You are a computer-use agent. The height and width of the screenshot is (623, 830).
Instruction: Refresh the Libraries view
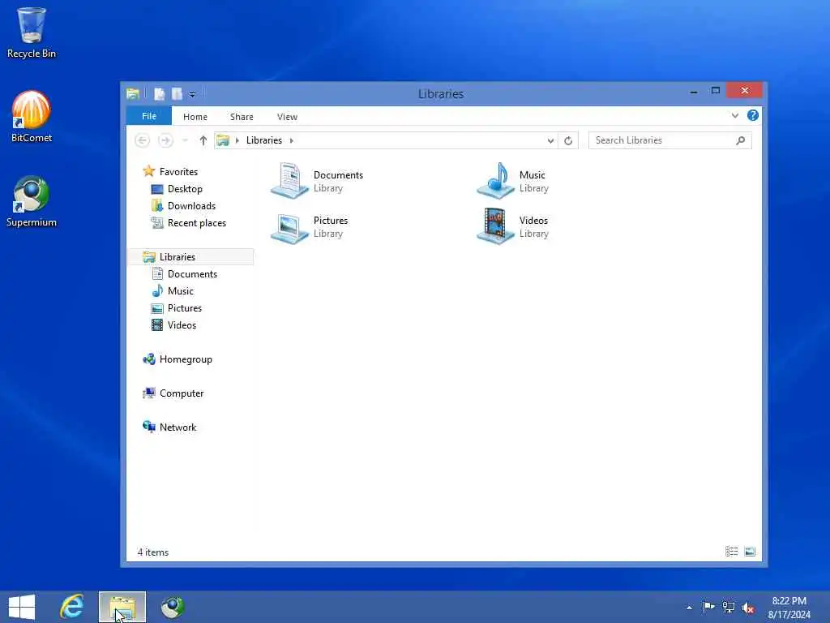568,140
